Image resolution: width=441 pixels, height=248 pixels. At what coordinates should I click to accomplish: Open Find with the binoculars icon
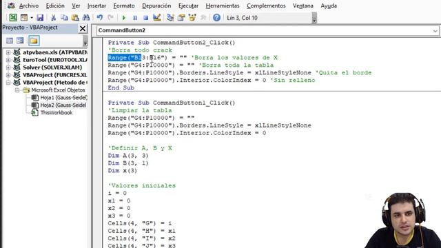[x=86, y=18]
